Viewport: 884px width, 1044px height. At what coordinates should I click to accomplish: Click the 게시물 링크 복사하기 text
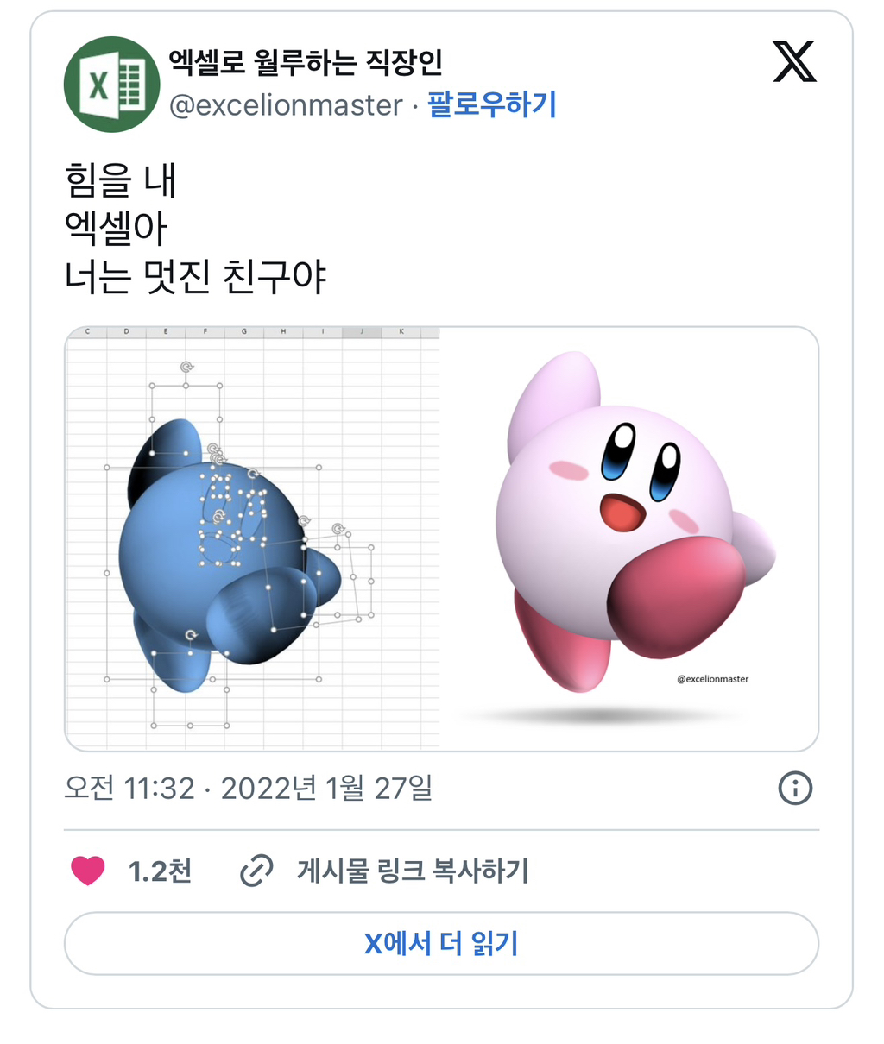pyautogui.click(x=413, y=871)
